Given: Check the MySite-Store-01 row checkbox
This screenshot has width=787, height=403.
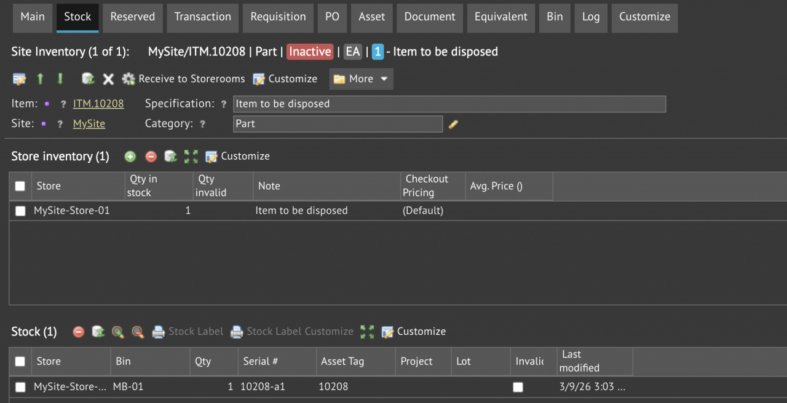Looking at the screenshot, I should [20, 211].
